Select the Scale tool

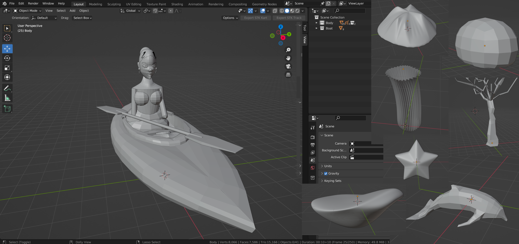tap(7, 68)
